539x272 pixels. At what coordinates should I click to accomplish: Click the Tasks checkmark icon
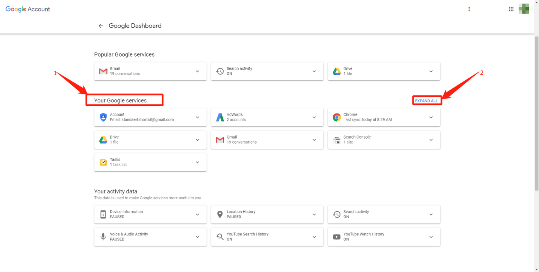pos(103,162)
